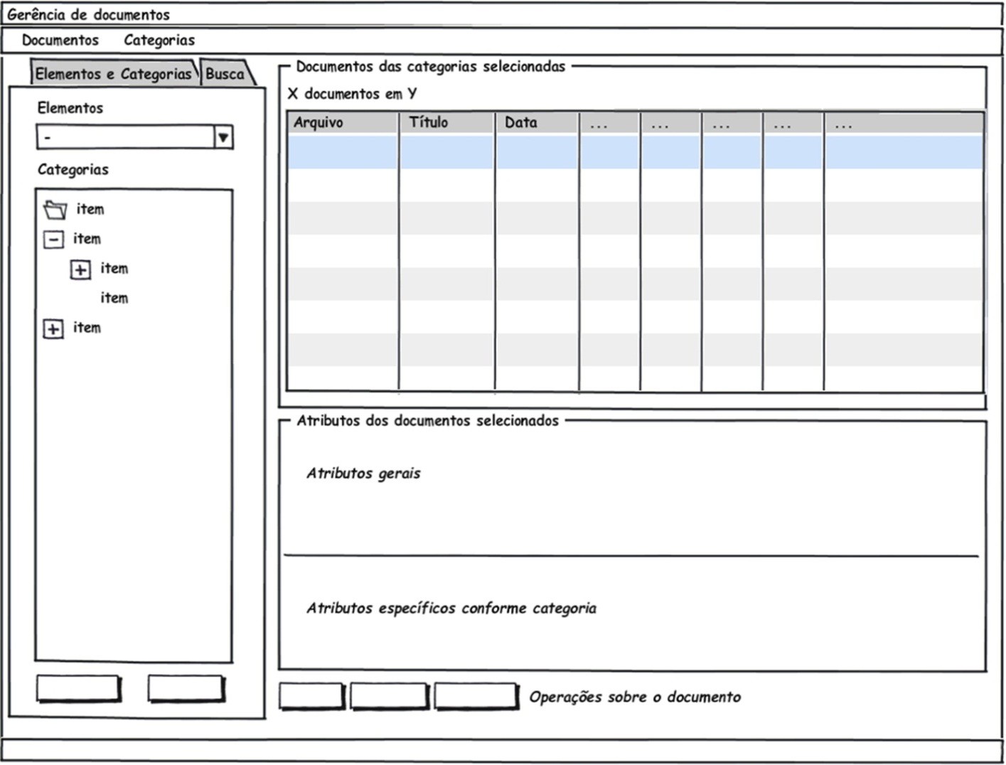This screenshot has width=1006, height=765.
Task: Open the Documentos menu
Action: pos(60,41)
